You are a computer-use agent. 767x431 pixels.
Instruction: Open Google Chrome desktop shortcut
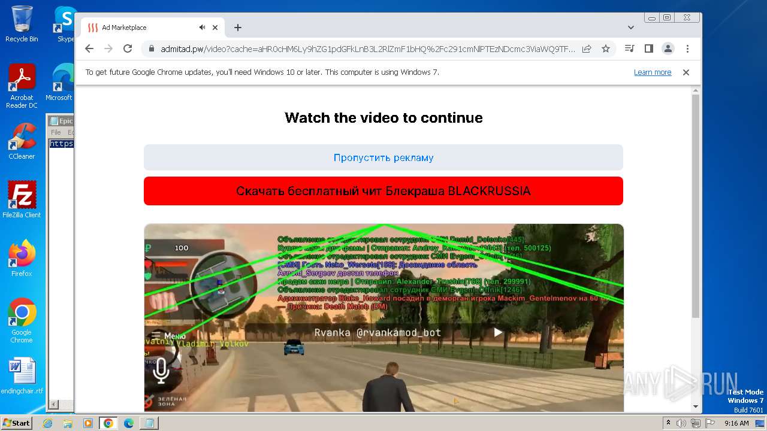(x=22, y=321)
